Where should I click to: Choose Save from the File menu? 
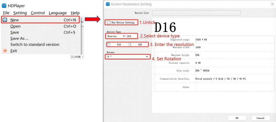(41, 32)
